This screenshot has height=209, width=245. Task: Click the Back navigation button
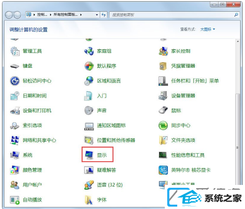point(9,15)
